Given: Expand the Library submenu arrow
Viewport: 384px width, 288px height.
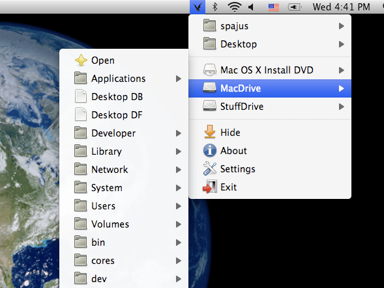Looking at the screenshot, I should [179, 151].
